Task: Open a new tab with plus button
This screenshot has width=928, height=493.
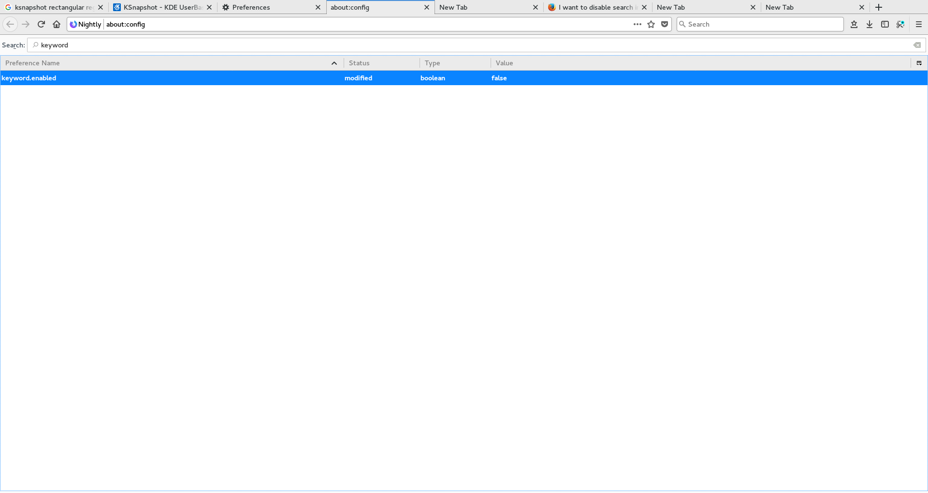Action: coord(879,7)
